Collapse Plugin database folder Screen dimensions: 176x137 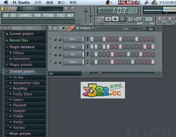pos(25,47)
